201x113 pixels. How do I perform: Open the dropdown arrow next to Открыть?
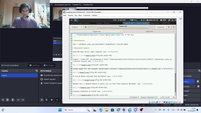tap(81, 27)
